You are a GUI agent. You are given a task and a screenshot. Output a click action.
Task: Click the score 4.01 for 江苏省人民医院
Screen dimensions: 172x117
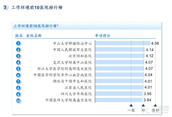coord(148,87)
